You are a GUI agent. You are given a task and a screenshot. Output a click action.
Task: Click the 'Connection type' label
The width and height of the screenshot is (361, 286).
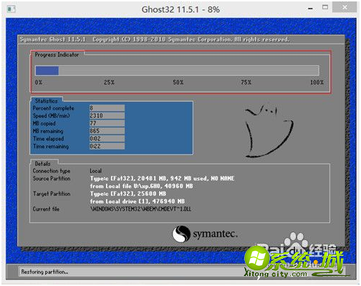pos(52,171)
